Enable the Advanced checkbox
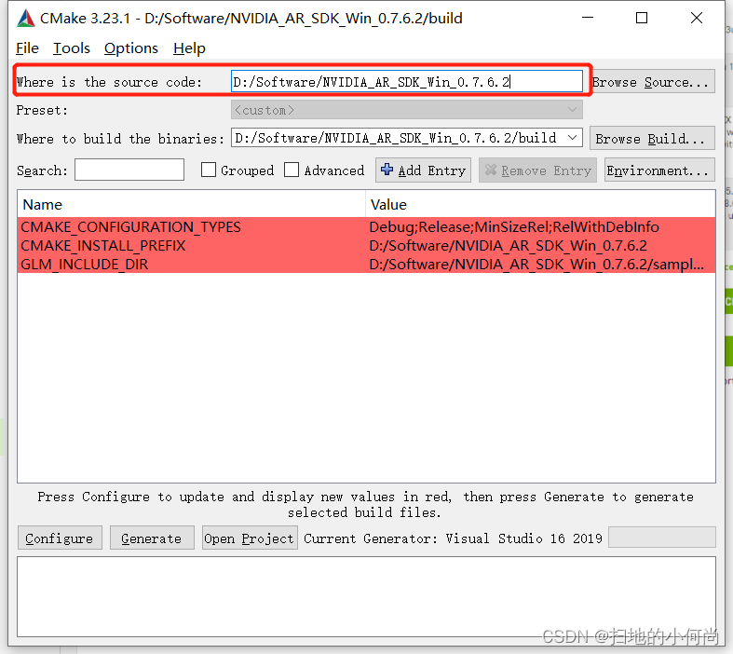This screenshot has height=654, width=733. click(x=292, y=170)
